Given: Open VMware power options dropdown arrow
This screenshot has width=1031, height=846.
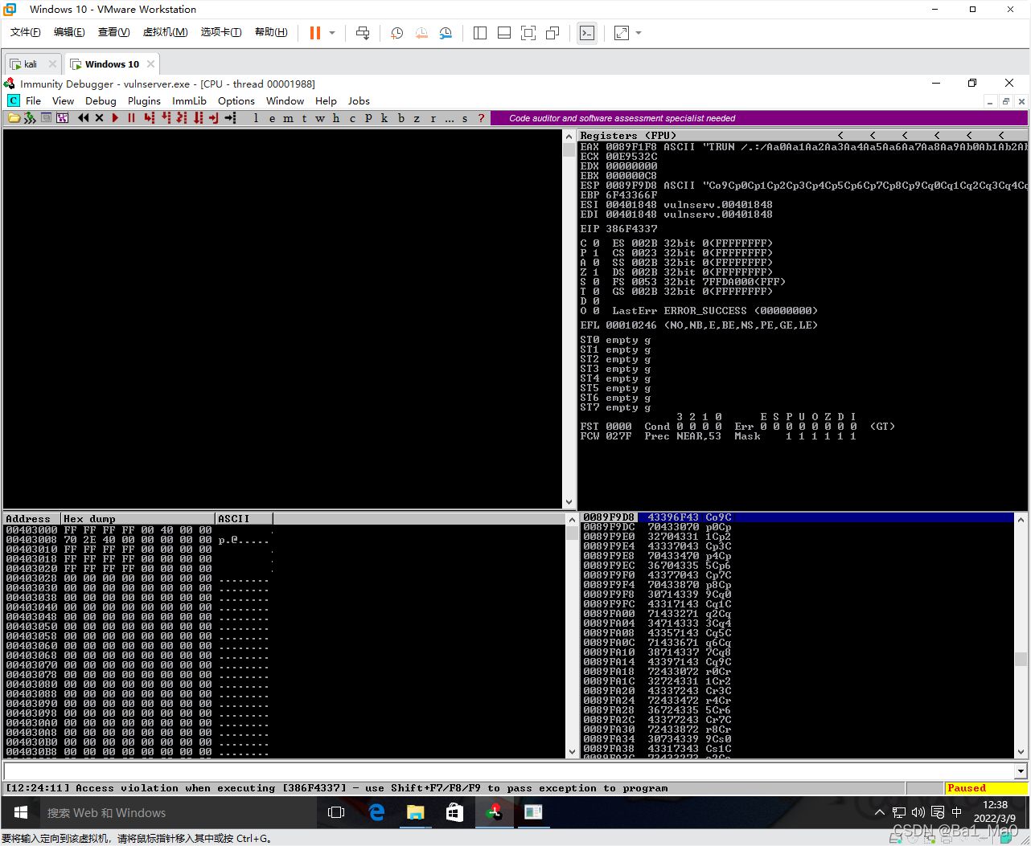Looking at the screenshot, I should click(x=332, y=33).
